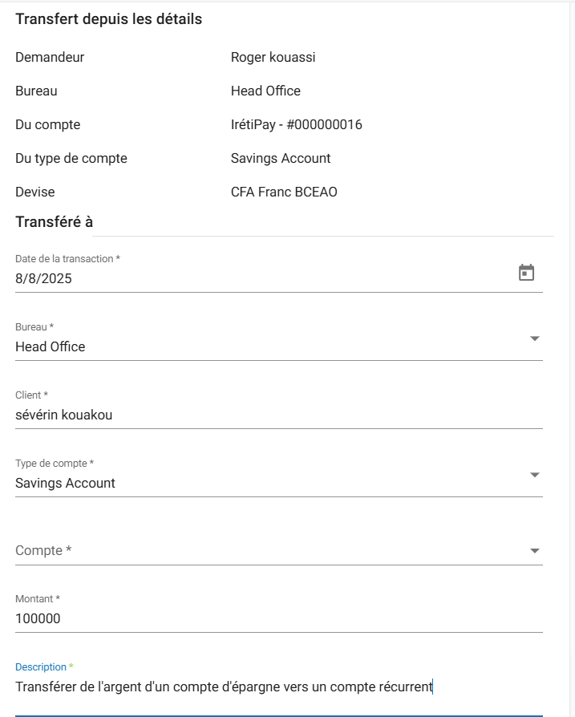Viewport: 575px width, 717px height.
Task: Expand the Bureau dropdown arrow
Action: (534, 338)
